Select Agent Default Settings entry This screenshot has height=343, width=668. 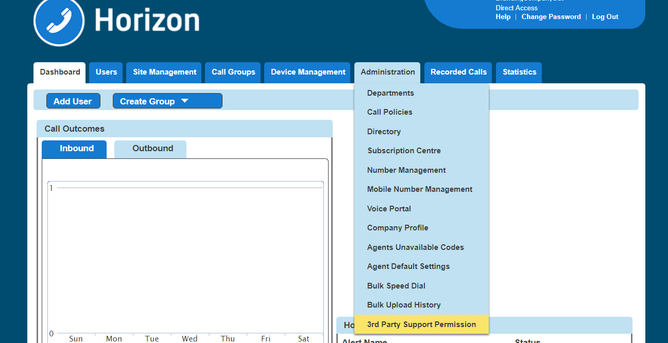[x=421, y=266]
